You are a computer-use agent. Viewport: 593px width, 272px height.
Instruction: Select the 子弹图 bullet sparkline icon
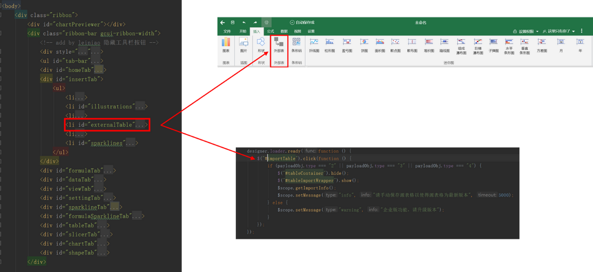(494, 42)
